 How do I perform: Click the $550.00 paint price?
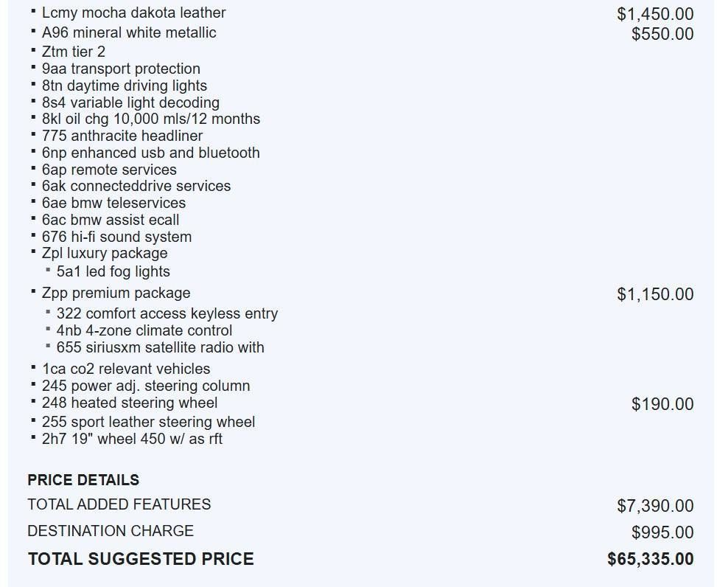click(x=662, y=34)
